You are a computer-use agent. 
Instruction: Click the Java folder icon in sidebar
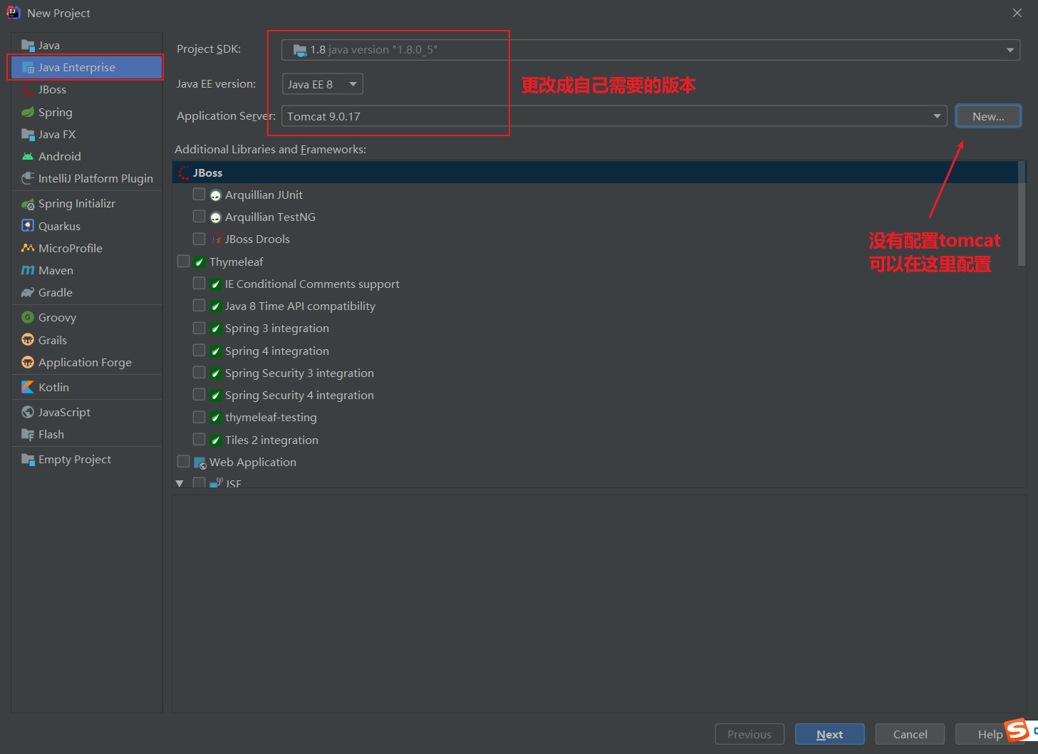28,46
